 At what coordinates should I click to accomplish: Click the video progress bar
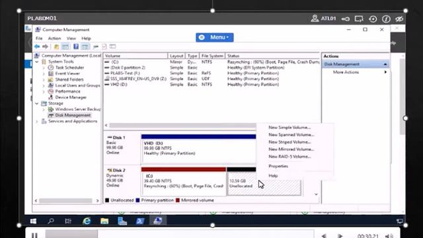pyautogui.click(x=179, y=234)
